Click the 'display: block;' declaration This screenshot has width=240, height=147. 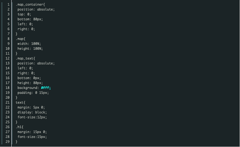coord(32,112)
